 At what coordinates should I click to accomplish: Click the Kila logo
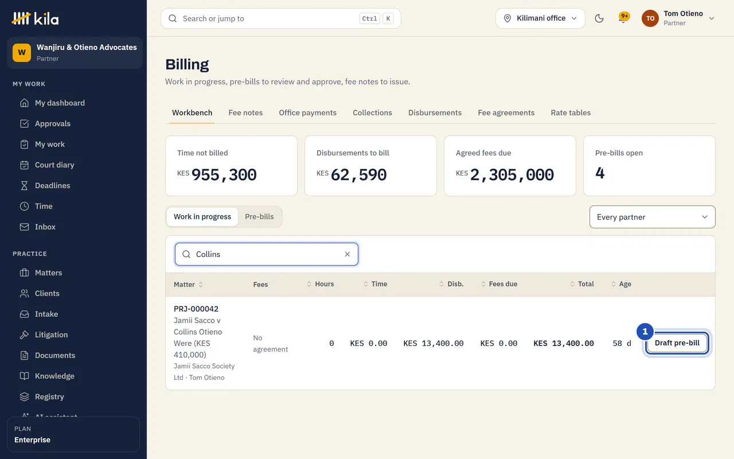click(36, 18)
